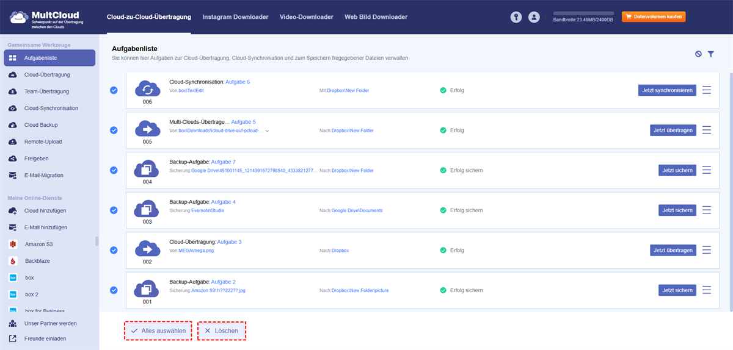Click the bandwidth usage progress bar

click(x=584, y=12)
